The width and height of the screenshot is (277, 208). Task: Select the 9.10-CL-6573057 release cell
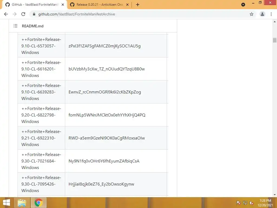[x=41, y=46]
